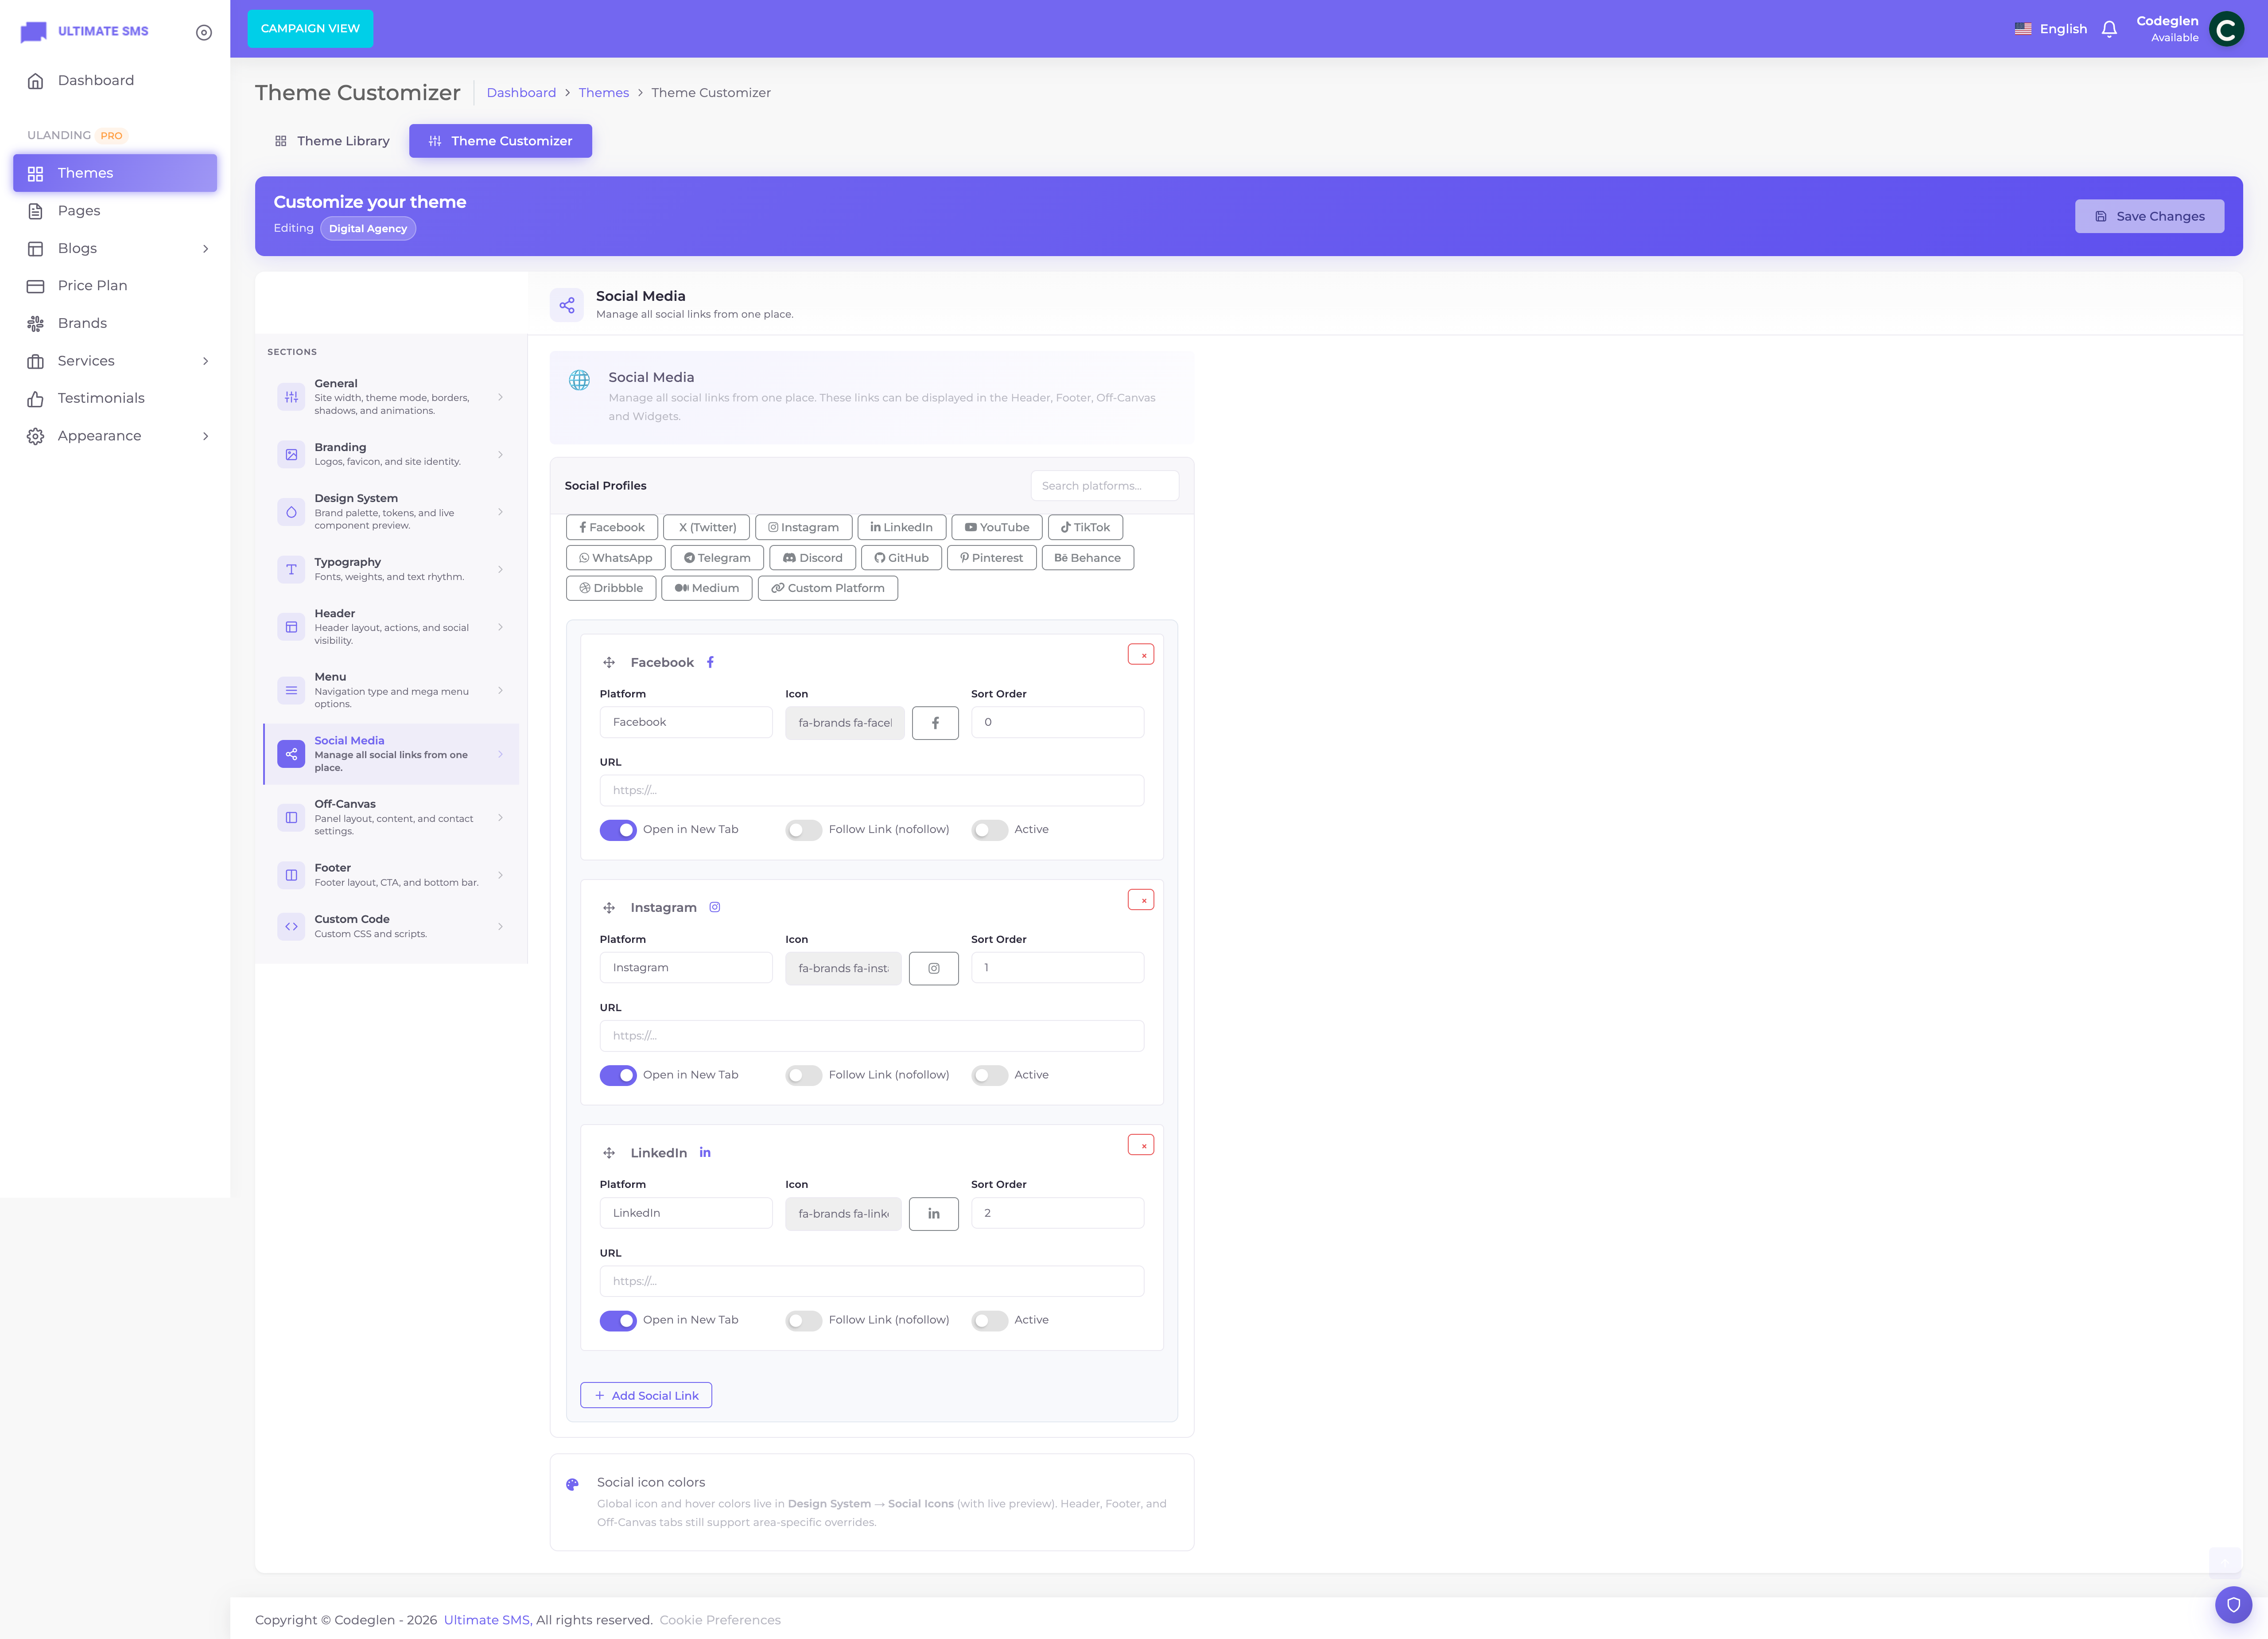Image resolution: width=2268 pixels, height=1639 pixels.
Task: Click the shield icon at bottom right
Action: tap(2233, 1605)
